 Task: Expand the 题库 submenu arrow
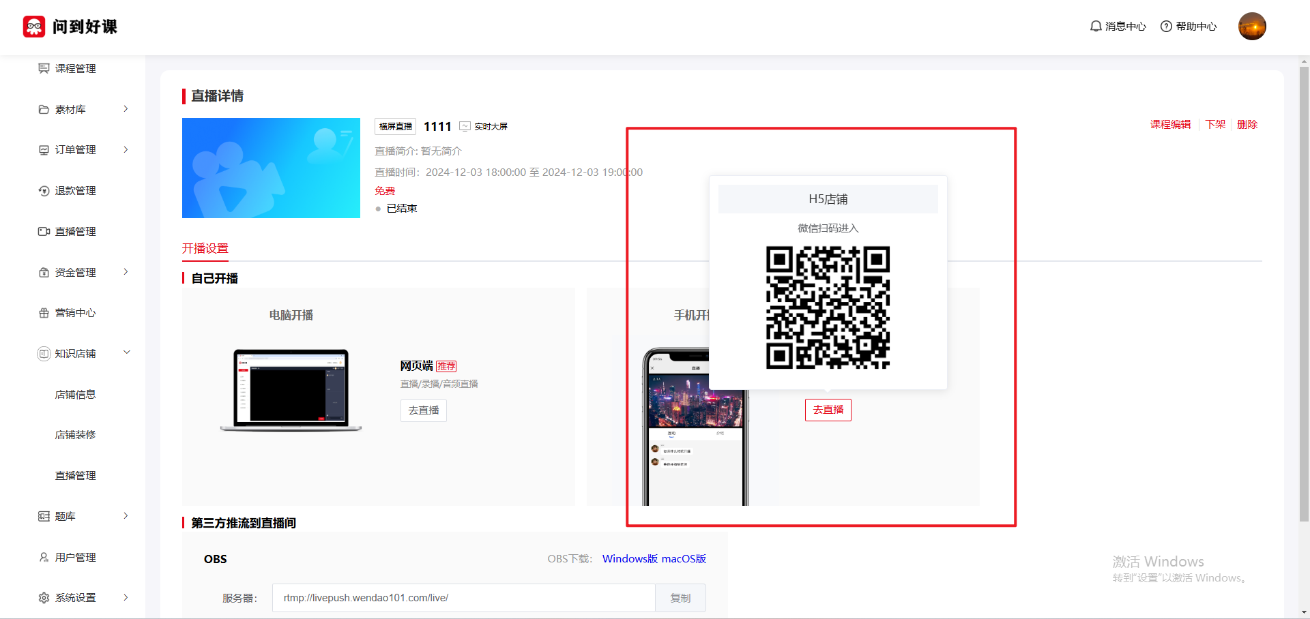tap(126, 516)
